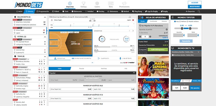Switch to Combinada bet tab
This screenshot has height=106, width=216.
tap(153, 21)
